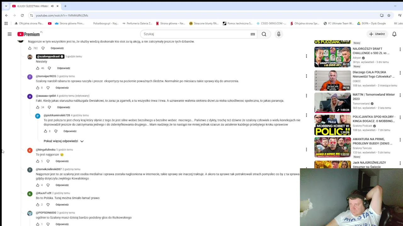This screenshot has width=403, height=226.
Task: Open options menu for @szalonypodcast comment
Action: 306,56
